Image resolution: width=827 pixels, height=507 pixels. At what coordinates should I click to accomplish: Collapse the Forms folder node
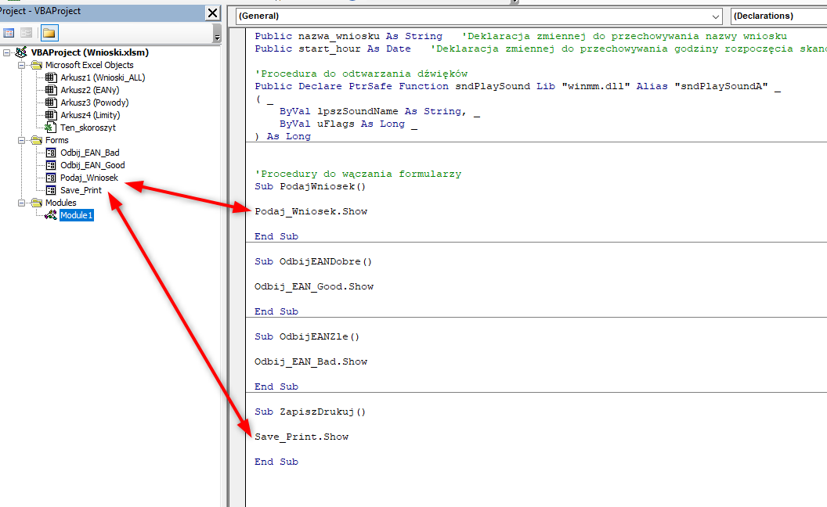pos(23,140)
